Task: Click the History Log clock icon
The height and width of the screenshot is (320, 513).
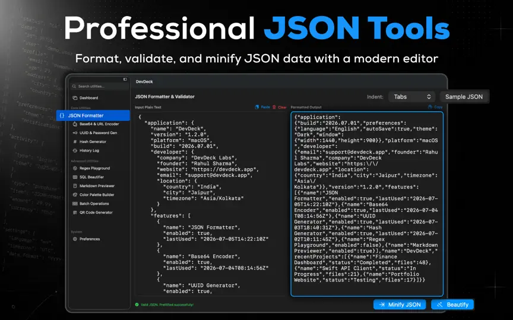Action: click(75, 151)
